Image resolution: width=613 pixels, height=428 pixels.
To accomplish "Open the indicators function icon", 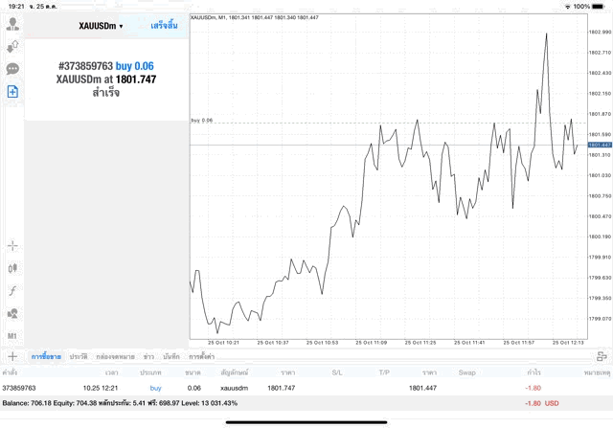I will pos(12,291).
